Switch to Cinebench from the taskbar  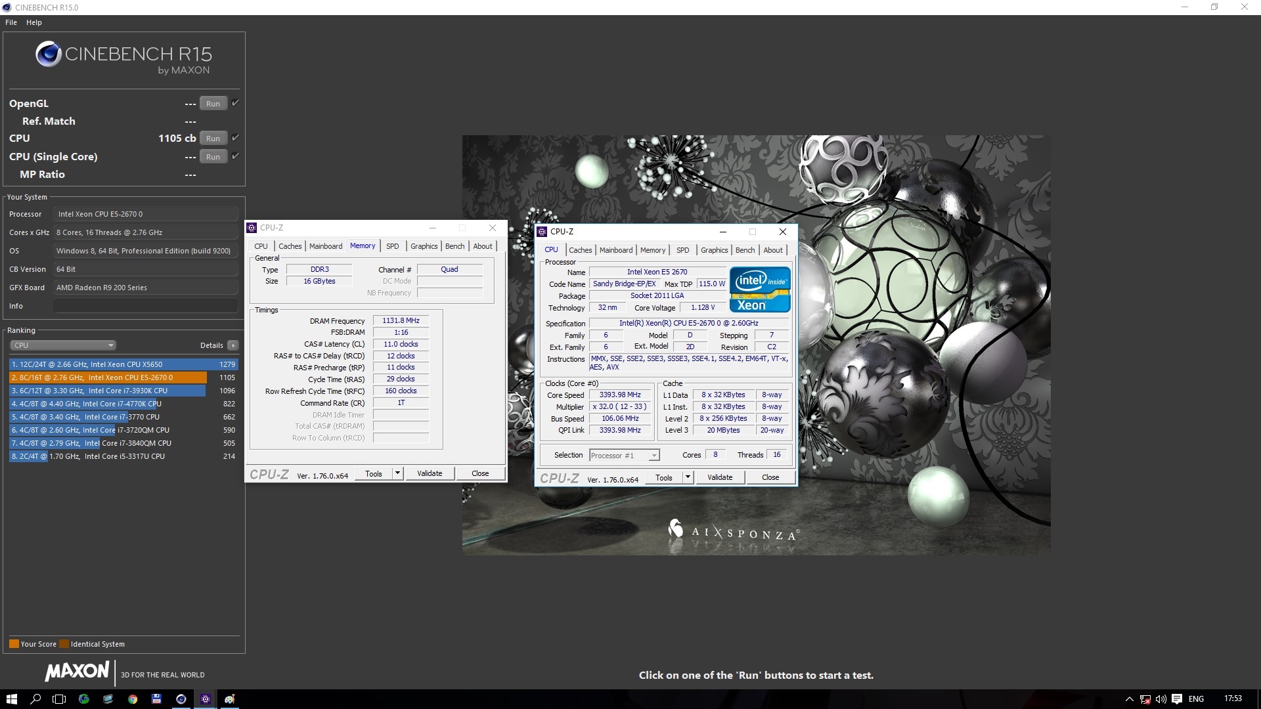point(181,699)
